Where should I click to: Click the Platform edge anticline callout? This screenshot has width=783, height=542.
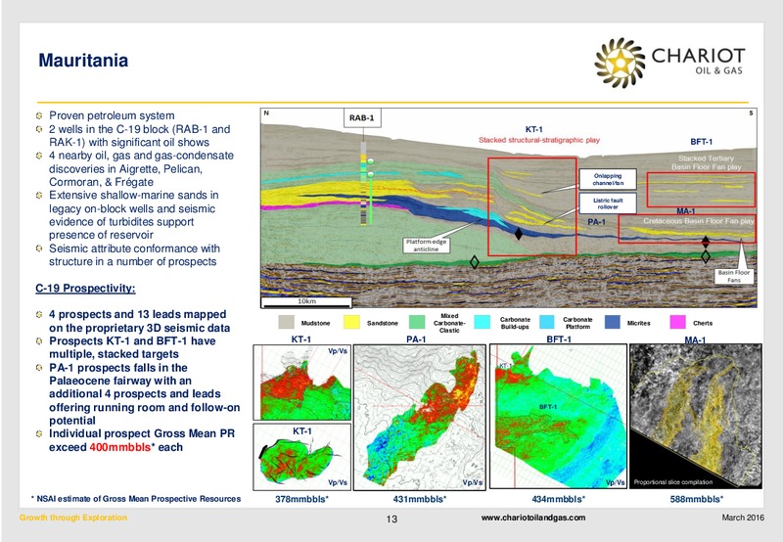(426, 245)
